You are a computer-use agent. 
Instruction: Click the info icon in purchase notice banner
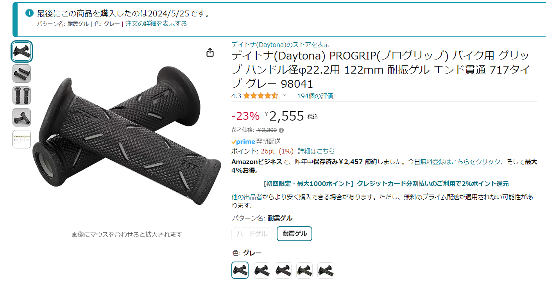click(x=29, y=13)
